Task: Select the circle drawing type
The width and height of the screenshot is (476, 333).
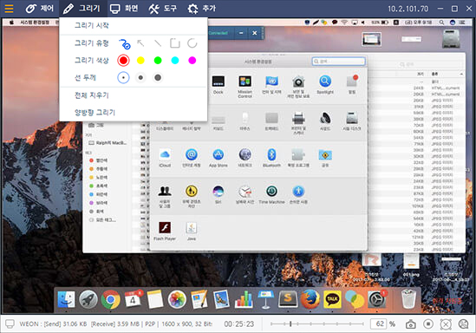Action: click(192, 43)
